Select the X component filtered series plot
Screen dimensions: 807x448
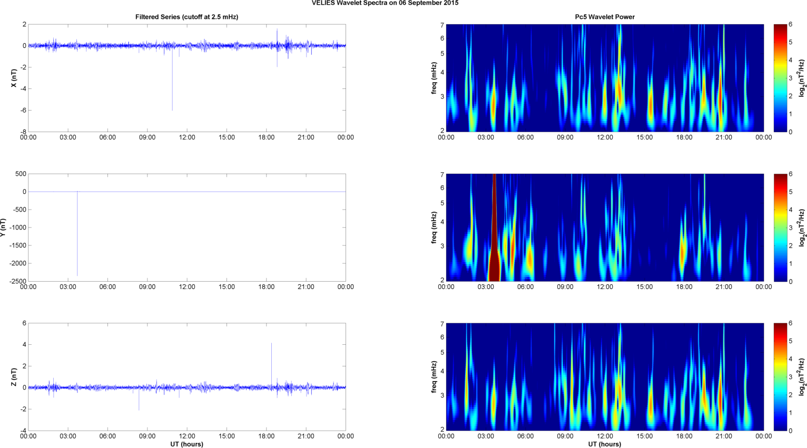click(x=187, y=78)
